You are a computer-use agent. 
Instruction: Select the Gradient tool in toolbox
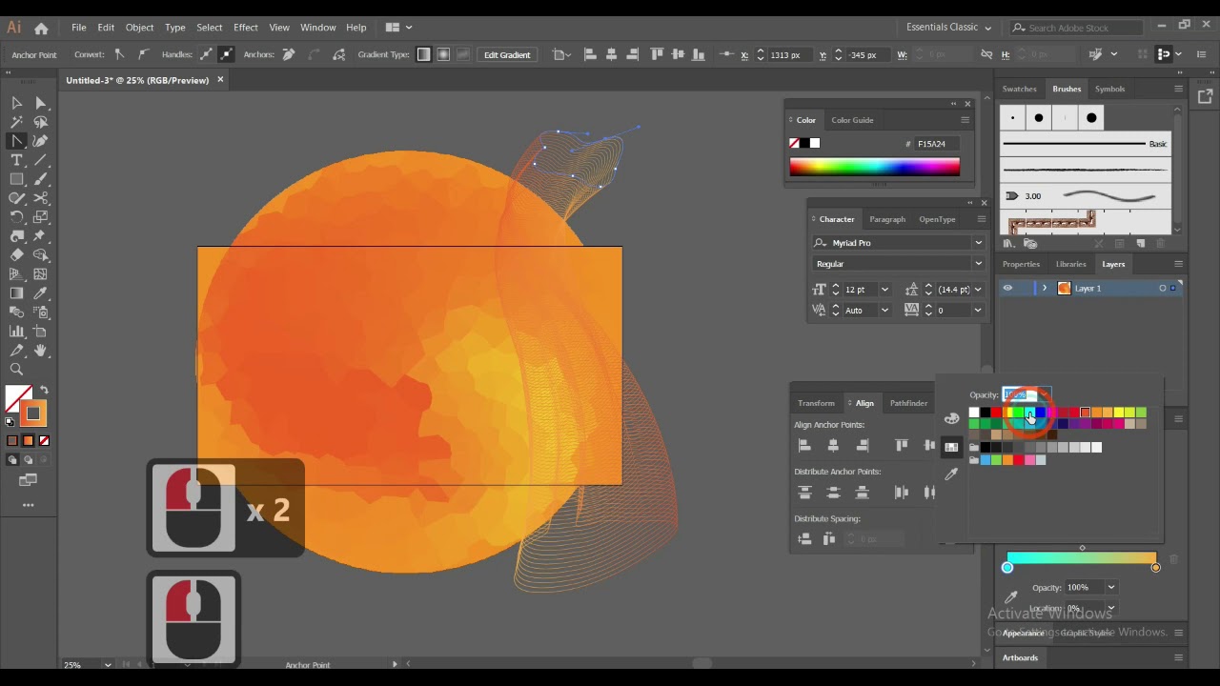[17, 293]
